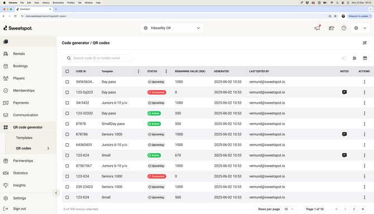Open actions menu for code 54565634
The width and height of the screenshot is (374, 214).
coord(364,82)
